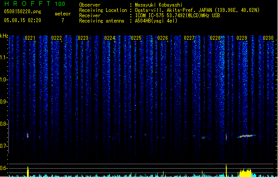Image resolution: width=278 pixels, height=177 pixels.
Task: Click the long meteor echo near 0229
Action: (x=247, y=136)
